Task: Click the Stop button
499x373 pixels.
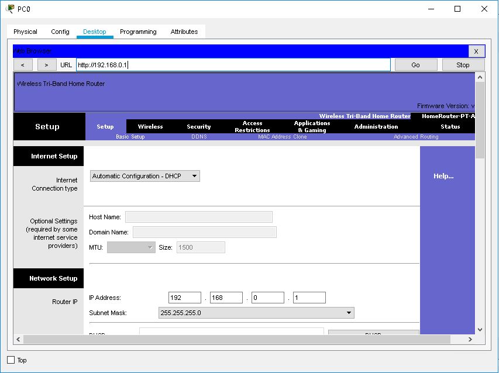Action: pos(462,64)
